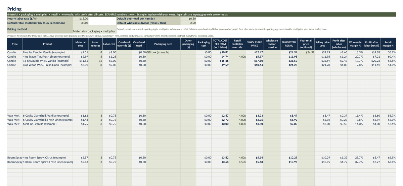
Task: Click the WHOLESALE PRICE column header
Action: tap(255, 44)
